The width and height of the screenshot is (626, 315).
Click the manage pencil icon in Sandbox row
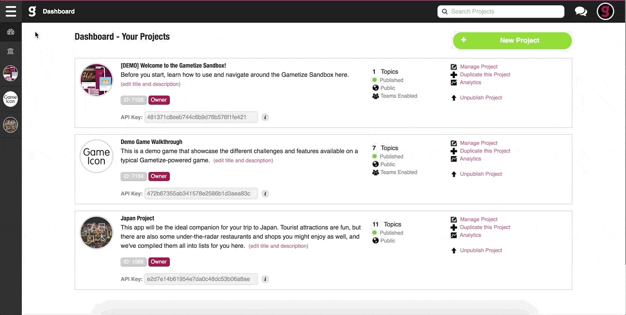pyautogui.click(x=454, y=67)
